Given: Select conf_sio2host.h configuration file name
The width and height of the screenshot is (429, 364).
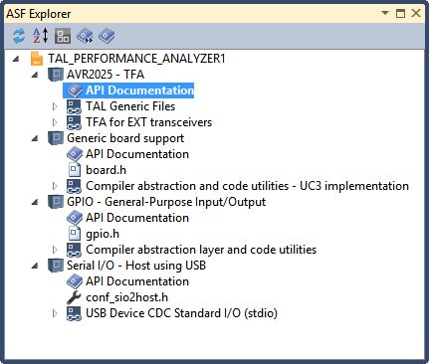Looking at the screenshot, I should (126, 297).
